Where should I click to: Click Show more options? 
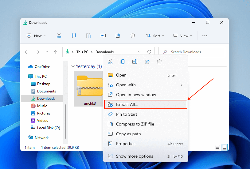tap(134, 156)
